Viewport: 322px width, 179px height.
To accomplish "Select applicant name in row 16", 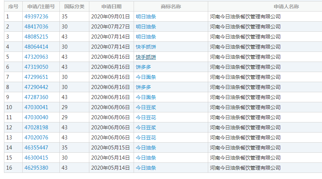I will click(245, 168).
